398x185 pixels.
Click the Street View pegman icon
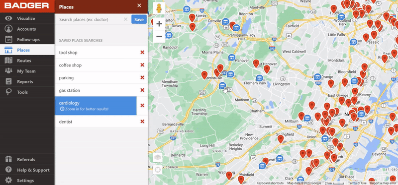pos(159,8)
